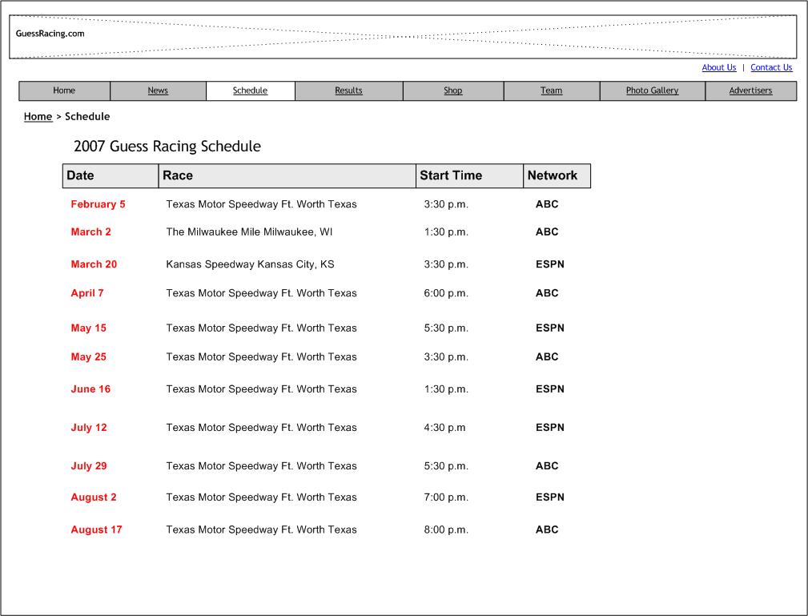This screenshot has width=808, height=616.
Task: Click the Network column header
Action: pyautogui.click(x=552, y=175)
